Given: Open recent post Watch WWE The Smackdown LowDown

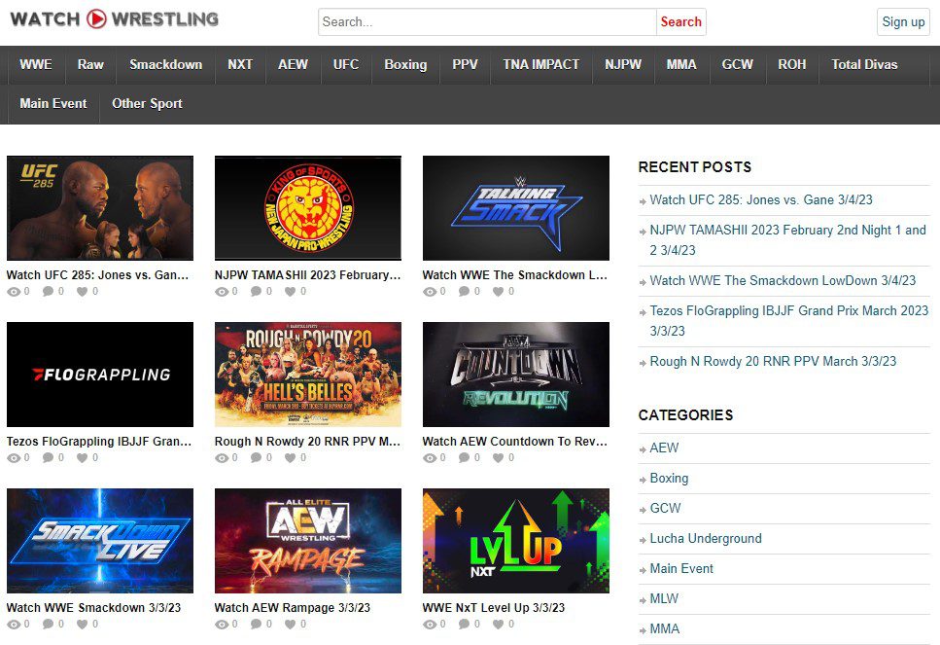Looking at the screenshot, I should [783, 281].
